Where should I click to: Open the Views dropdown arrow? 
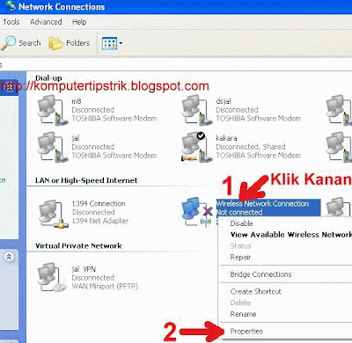click(x=121, y=44)
